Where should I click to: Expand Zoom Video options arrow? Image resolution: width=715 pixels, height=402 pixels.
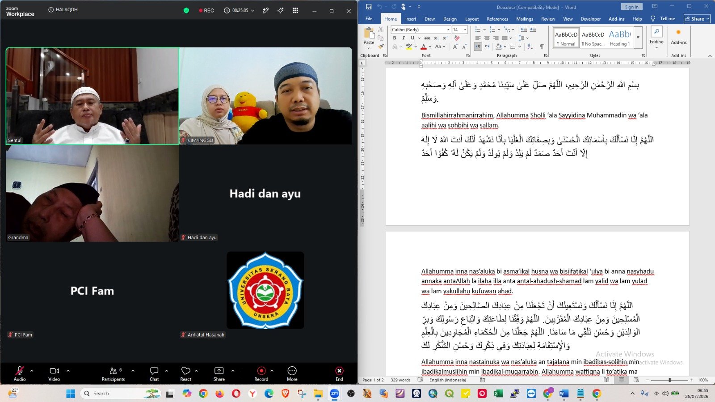(68, 371)
